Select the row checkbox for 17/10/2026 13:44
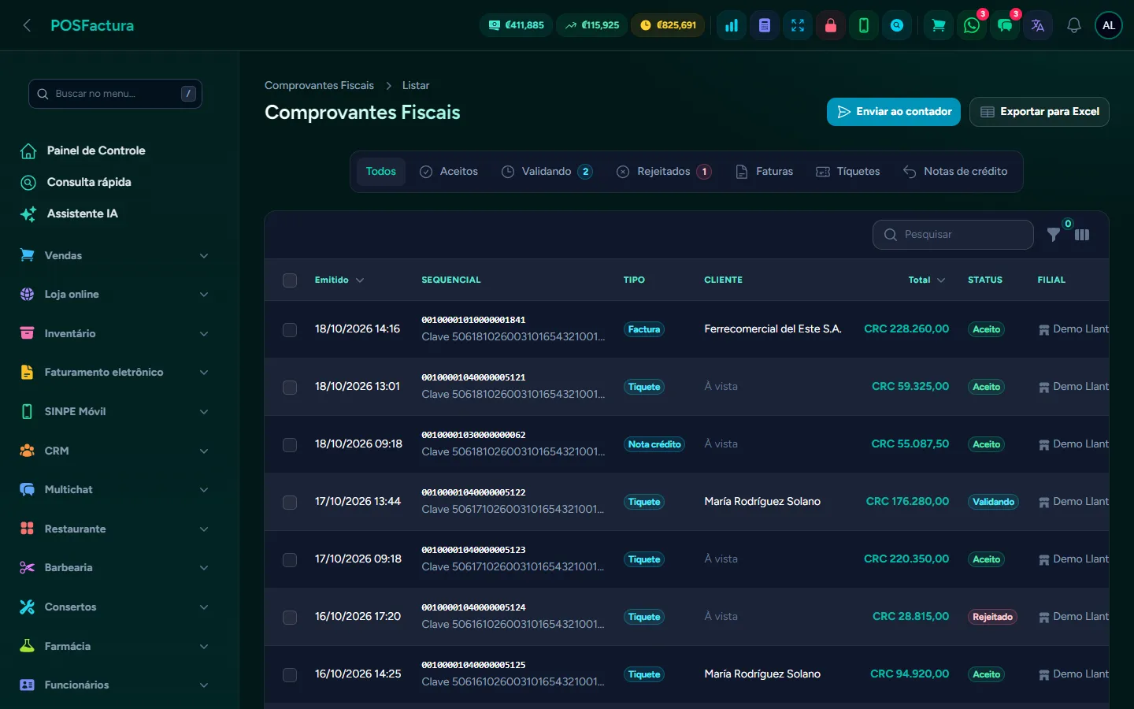 tap(290, 502)
